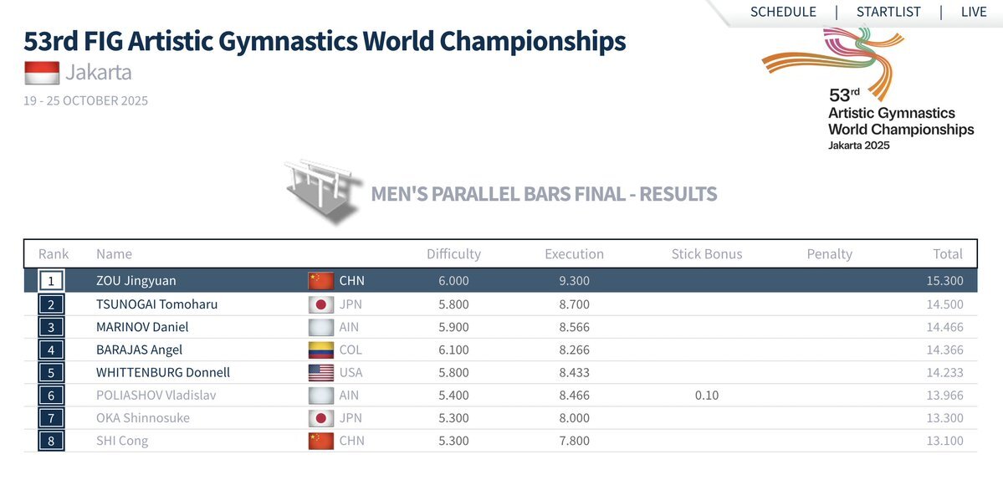Click the championships title heading

325,40
